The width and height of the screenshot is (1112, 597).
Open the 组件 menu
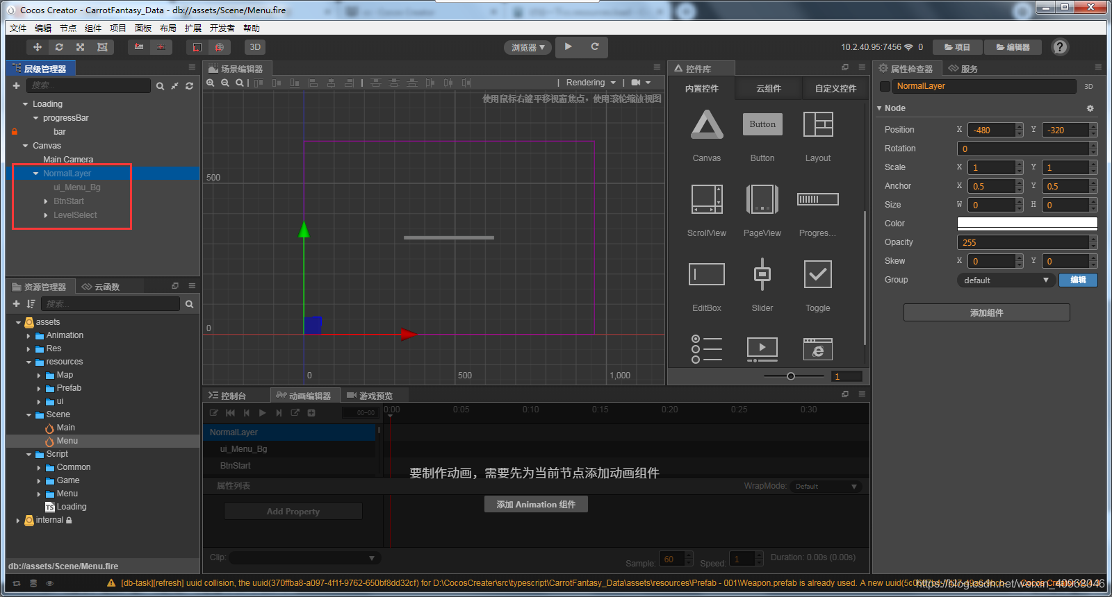(93, 28)
